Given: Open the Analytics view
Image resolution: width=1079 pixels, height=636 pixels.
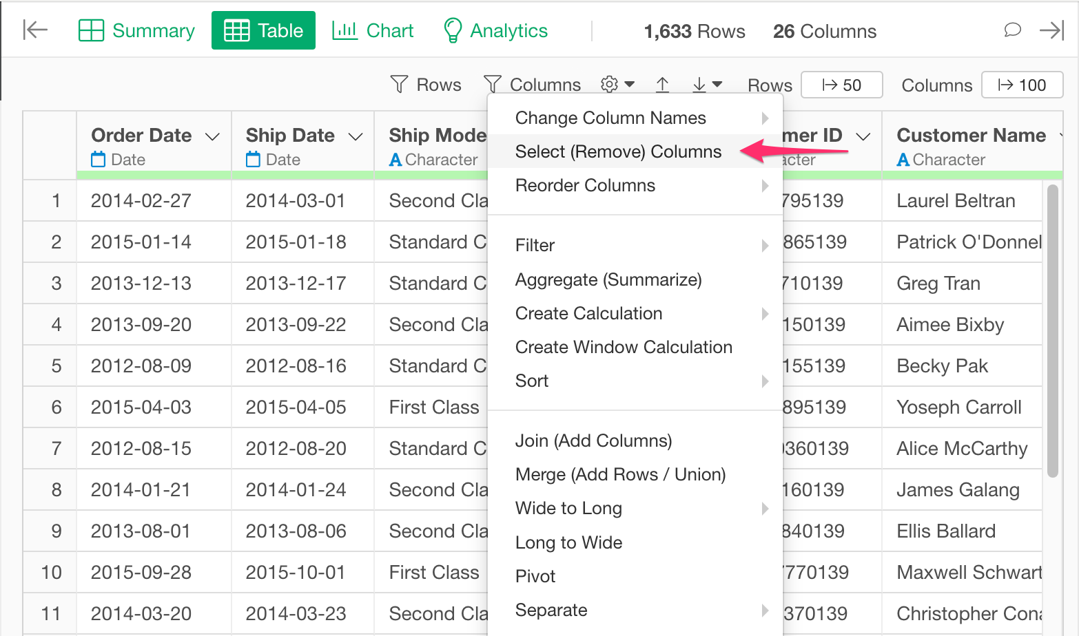Looking at the screenshot, I should [495, 31].
